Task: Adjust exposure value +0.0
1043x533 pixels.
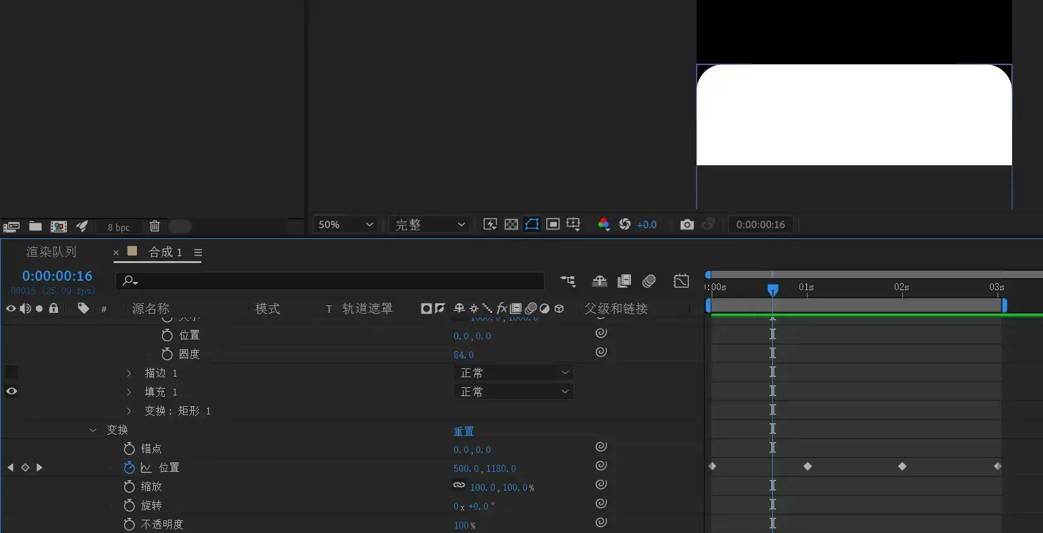Action: 647,225
